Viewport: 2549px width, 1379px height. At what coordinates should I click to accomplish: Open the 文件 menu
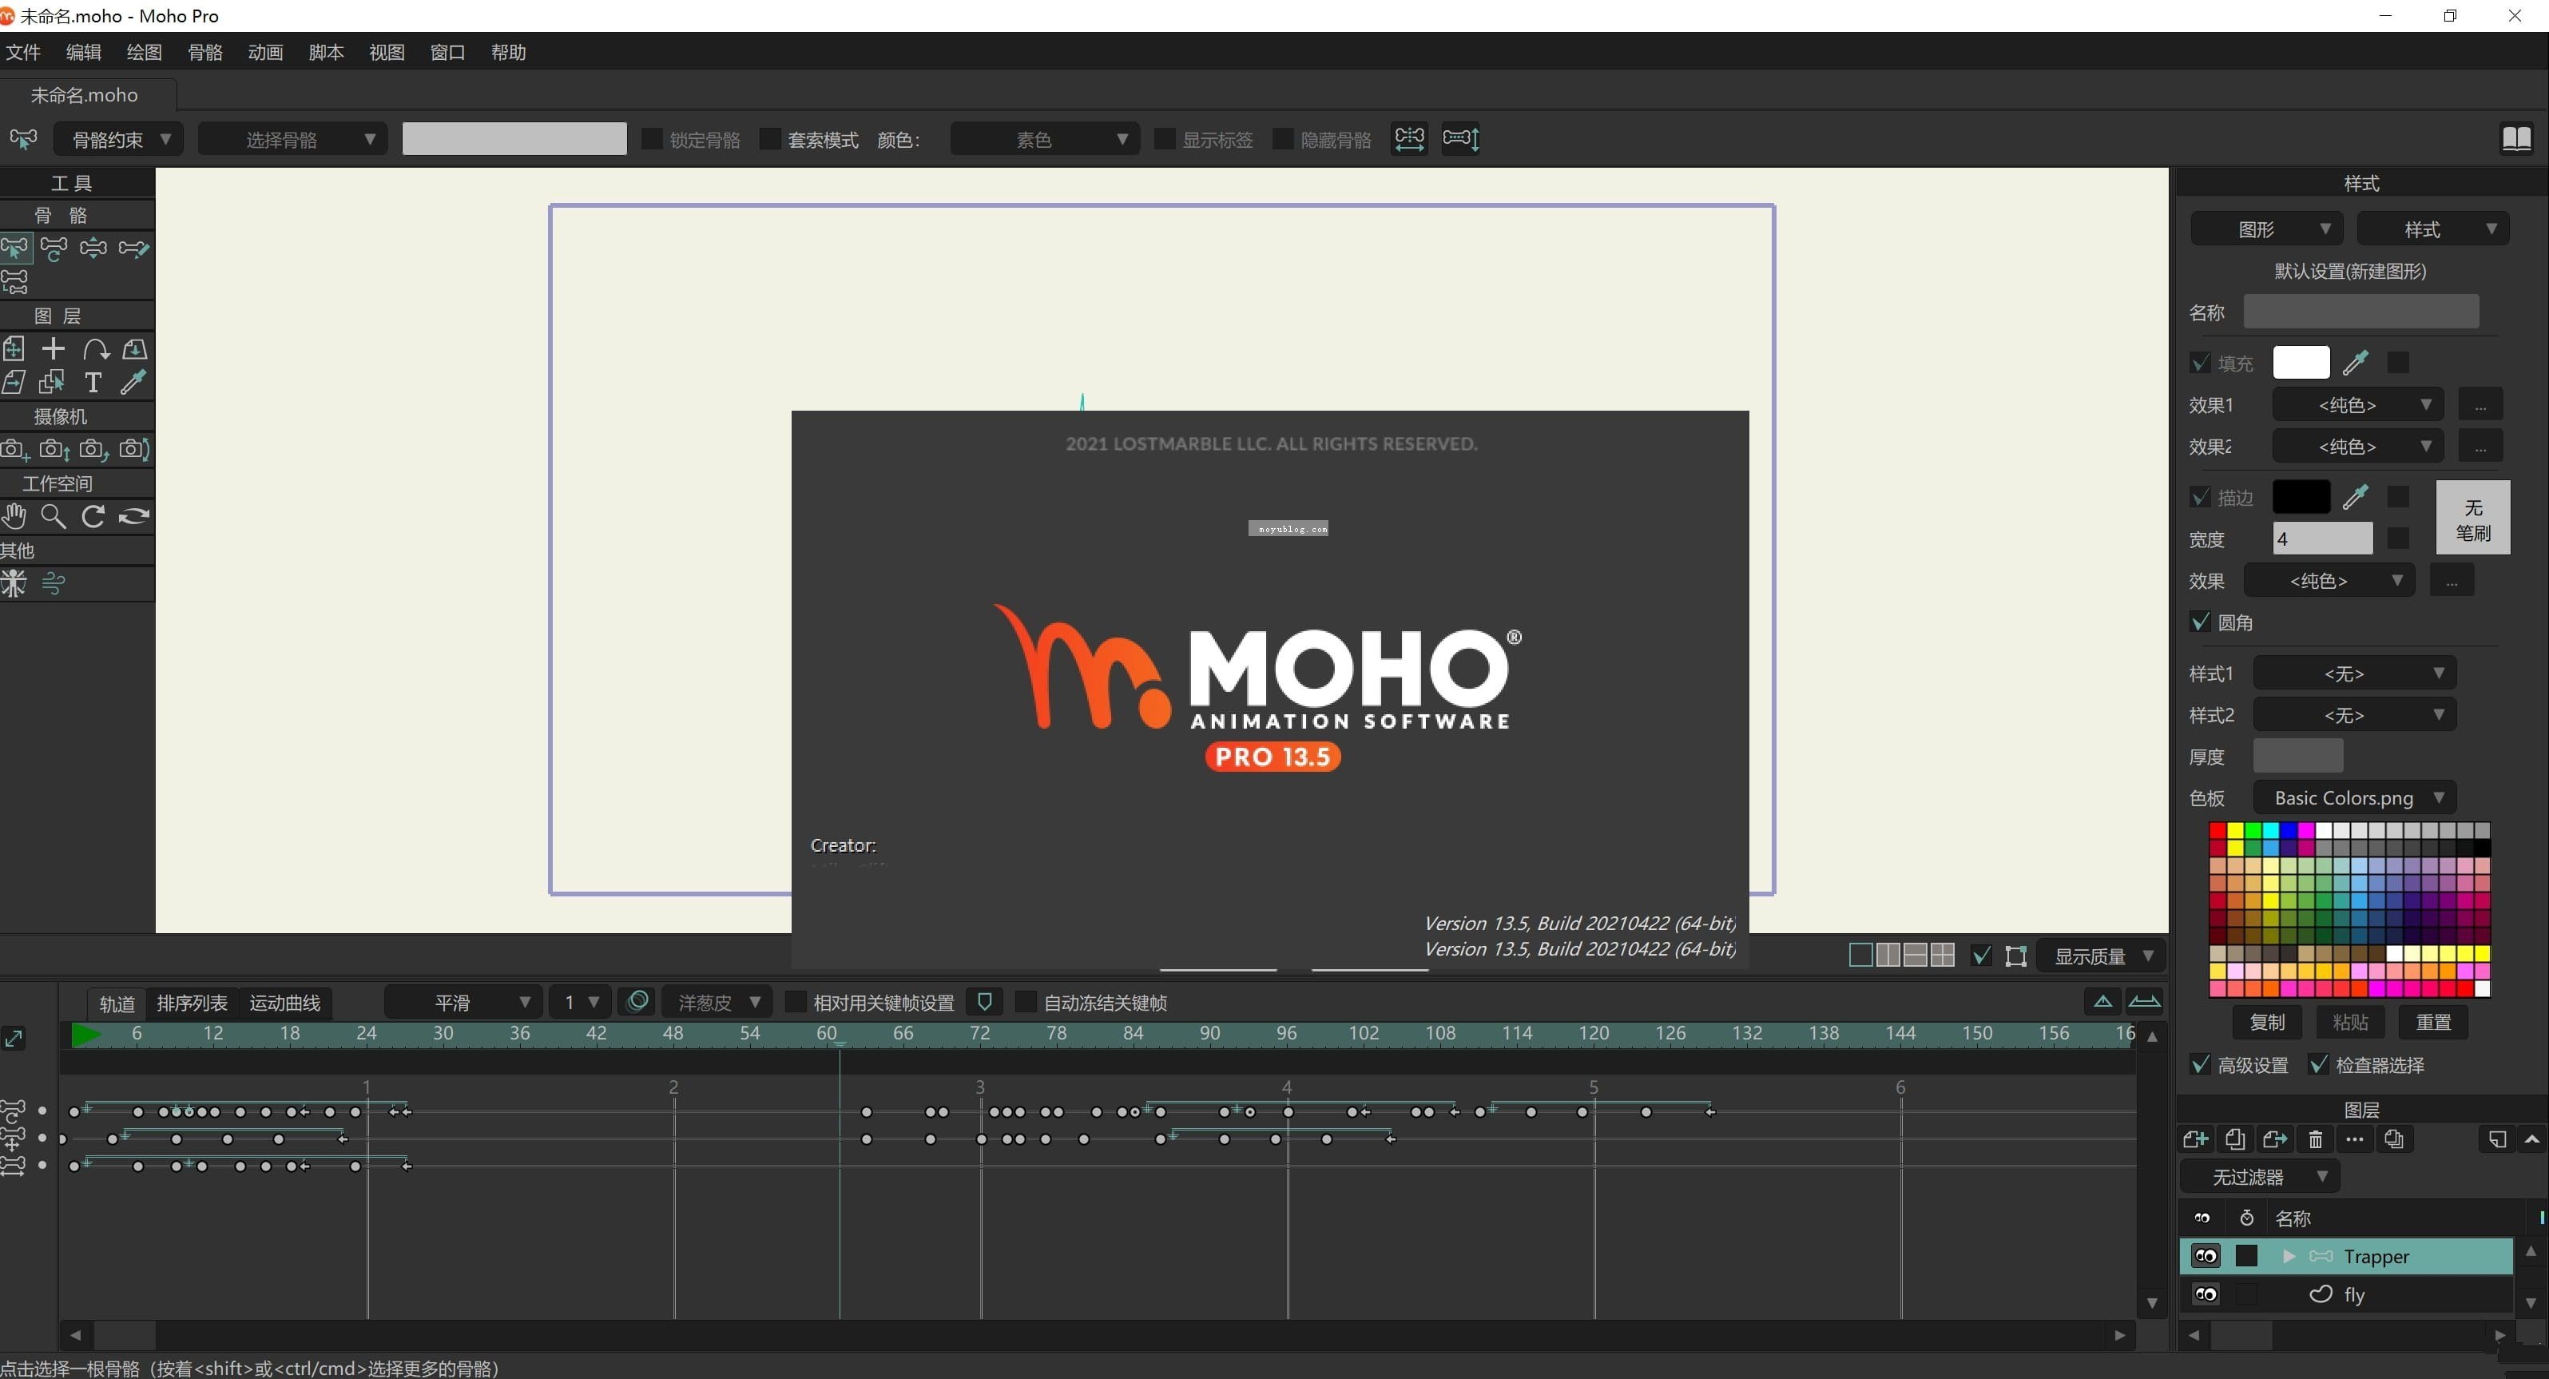tap(24, 51)
